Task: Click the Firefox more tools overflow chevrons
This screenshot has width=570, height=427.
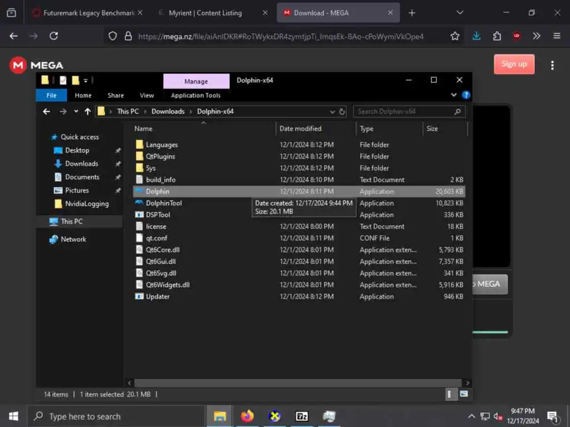Action: (536, 36)
